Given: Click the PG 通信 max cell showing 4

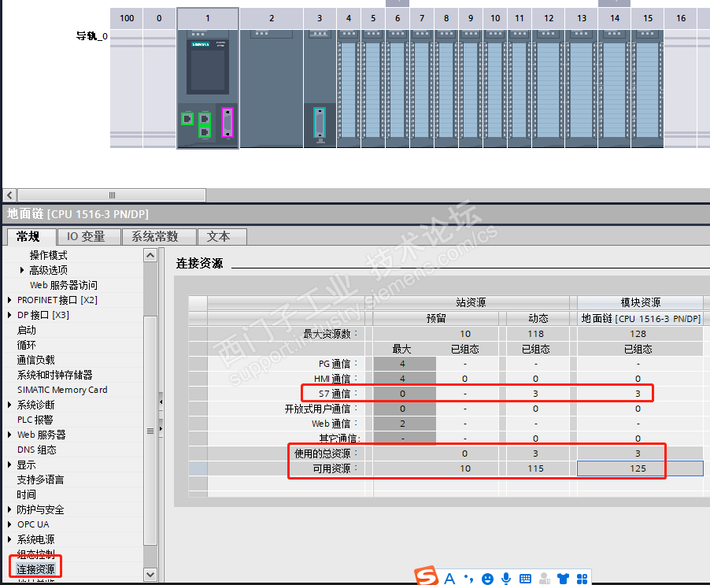Looking at the screenshot, I should (x=405, y=364).
